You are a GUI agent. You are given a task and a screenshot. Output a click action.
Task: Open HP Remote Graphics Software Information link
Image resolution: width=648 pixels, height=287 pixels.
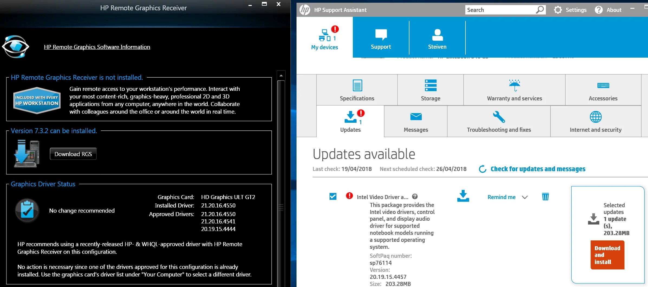pyautogui.click(x=97, y=47)
